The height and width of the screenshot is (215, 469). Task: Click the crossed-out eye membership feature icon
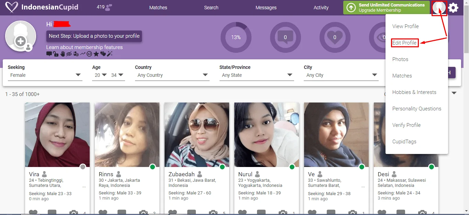tap(69, 54)
